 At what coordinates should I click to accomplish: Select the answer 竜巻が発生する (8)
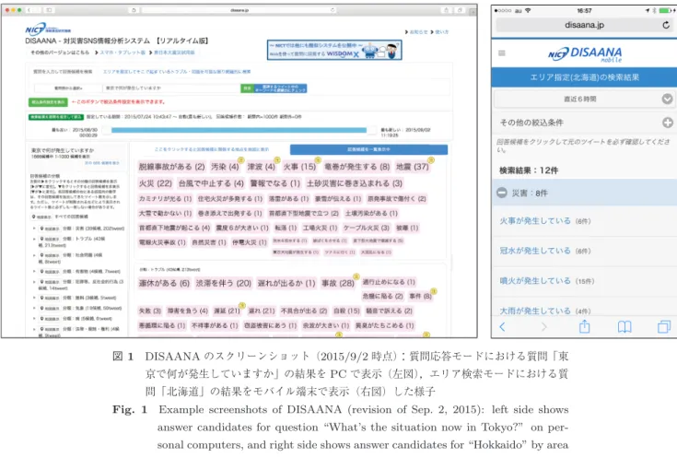pyautogui.click(x=357, y=167)
